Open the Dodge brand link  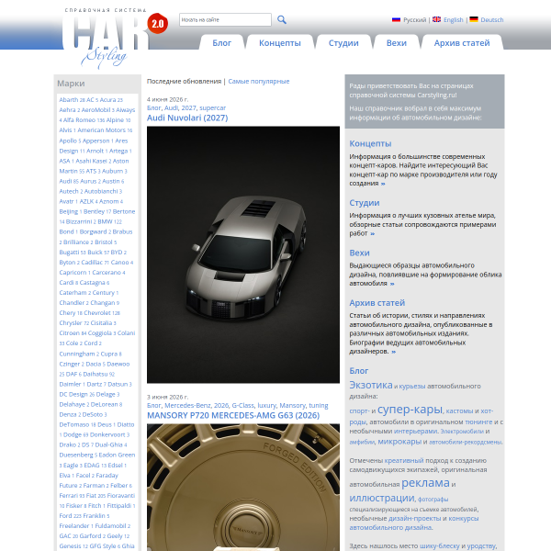tap(72, 435)
